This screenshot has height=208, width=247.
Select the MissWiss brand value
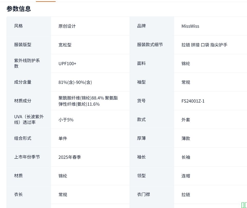click(x=190, y=26)
